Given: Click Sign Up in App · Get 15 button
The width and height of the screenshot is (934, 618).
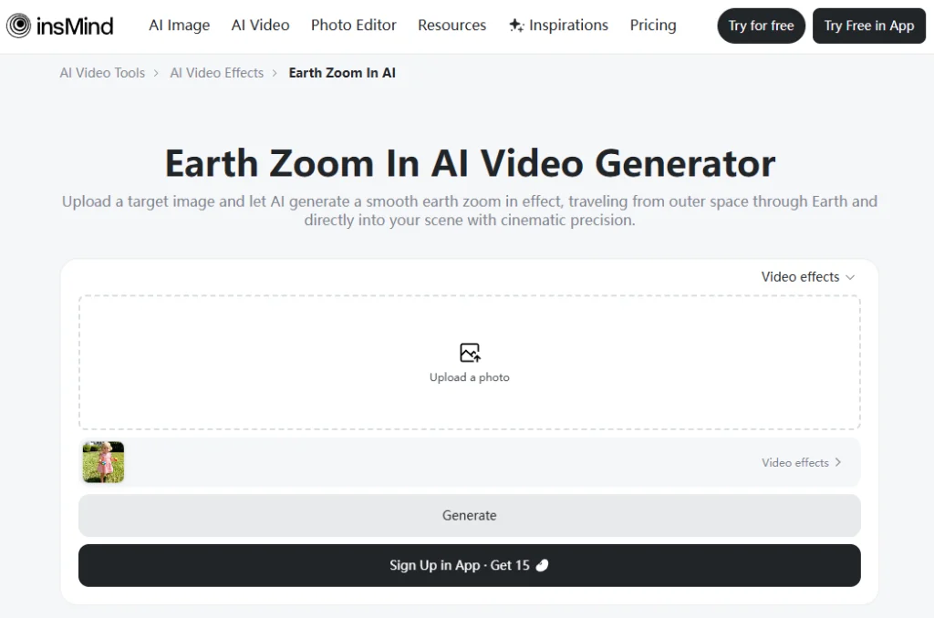Looking at the screenshot, I should tap(469, 565).
